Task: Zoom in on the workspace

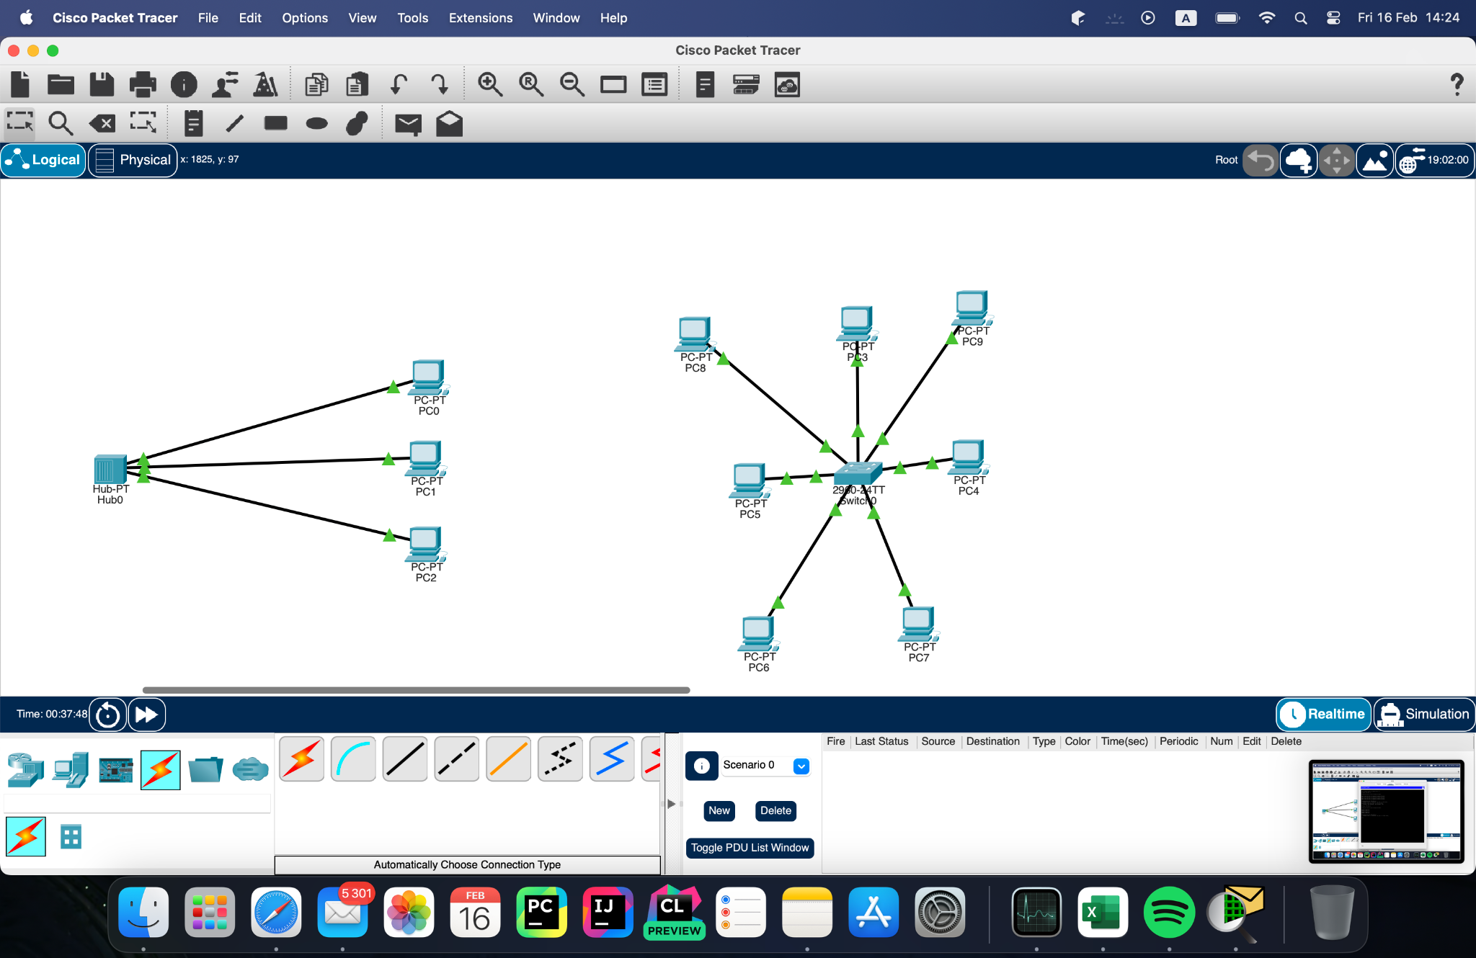Action: 490,84
